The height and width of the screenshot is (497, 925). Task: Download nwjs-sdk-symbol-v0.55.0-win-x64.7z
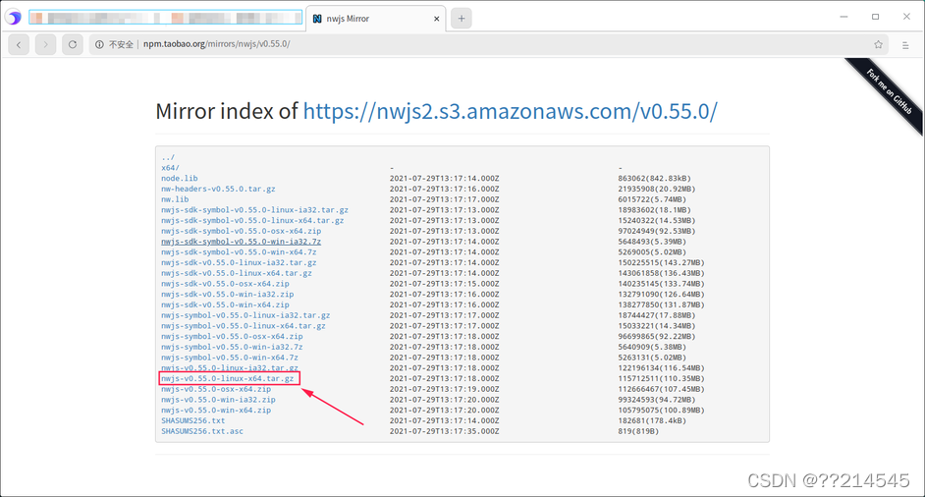pos(239,252)
